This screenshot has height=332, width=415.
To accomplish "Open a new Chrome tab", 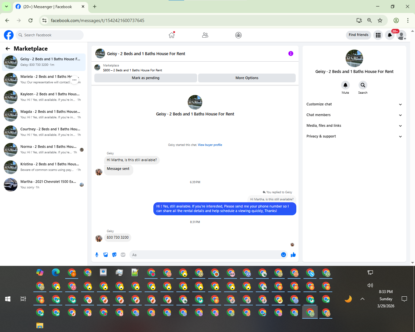I will 95,6.
